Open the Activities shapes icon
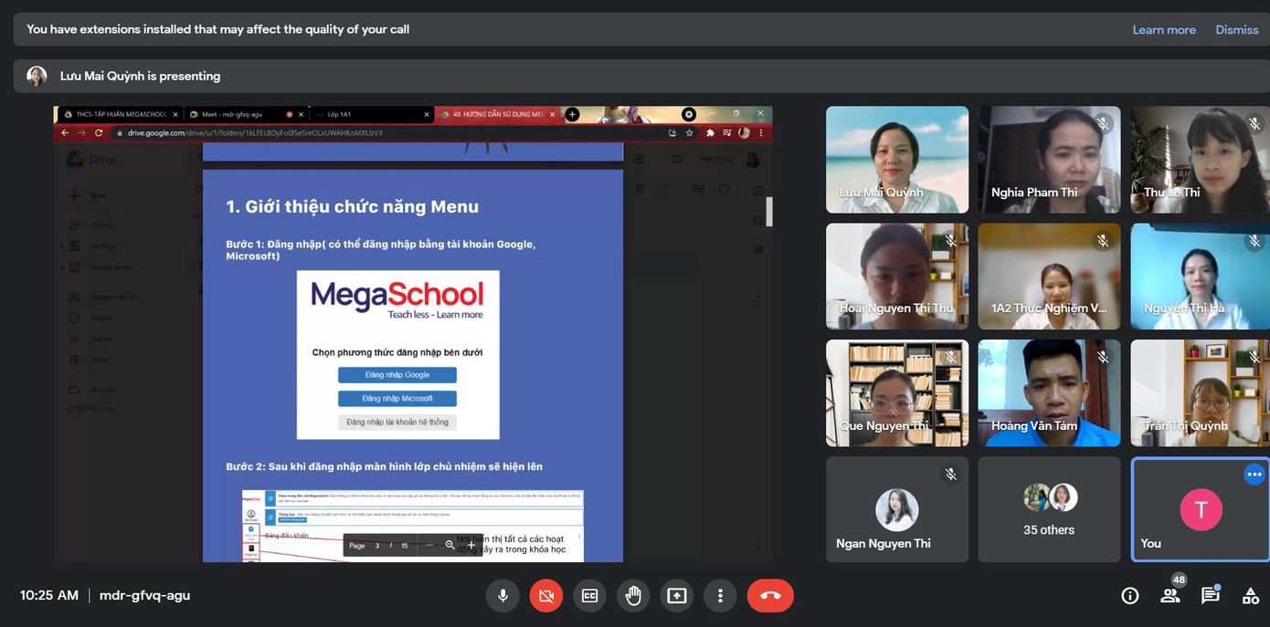This screenshot has height=627, width=1270. click(1251, 596)
